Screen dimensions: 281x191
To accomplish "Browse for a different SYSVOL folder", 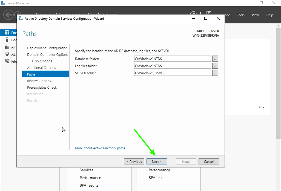I will [x=215, y=73].
